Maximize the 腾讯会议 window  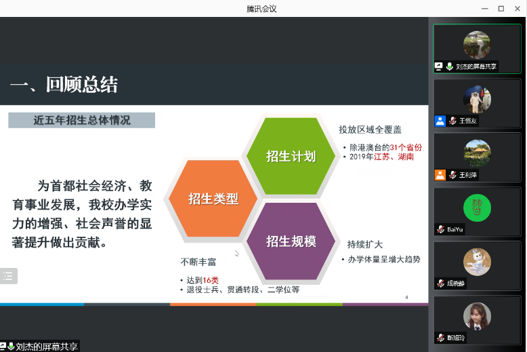click(501, 8)
